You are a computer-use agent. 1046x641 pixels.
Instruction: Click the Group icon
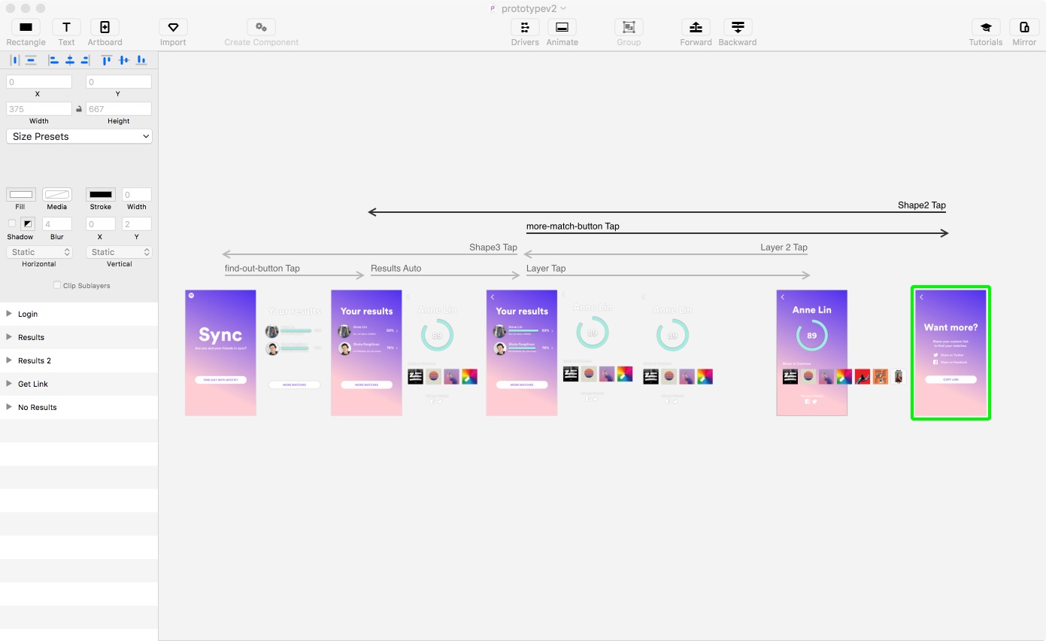coord(629,27)
